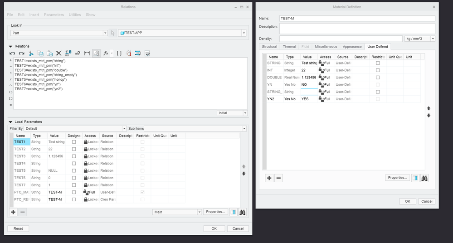Screen dimensions: 453x243
Task: Click the insert function fx icon
Action: tap(106, 53)
